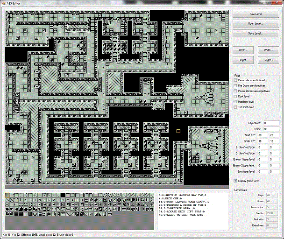This screenshot has width=284, height=239.
Task: Pick the number 9 tile in the palette
Action: 63,200
